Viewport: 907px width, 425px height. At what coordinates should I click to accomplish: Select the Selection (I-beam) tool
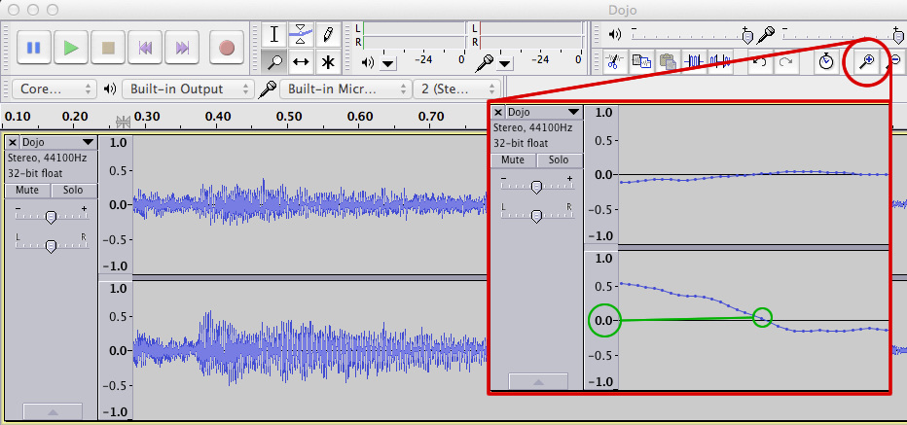click(274, 35)
